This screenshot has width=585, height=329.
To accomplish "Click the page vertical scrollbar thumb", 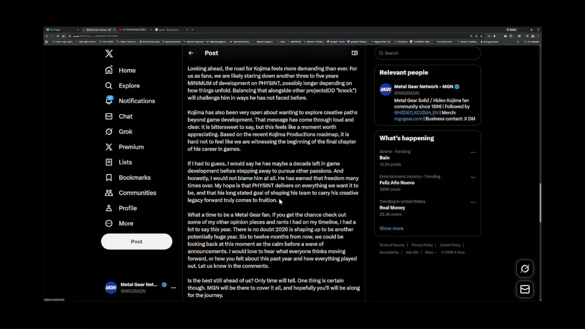I will point(540,203).
